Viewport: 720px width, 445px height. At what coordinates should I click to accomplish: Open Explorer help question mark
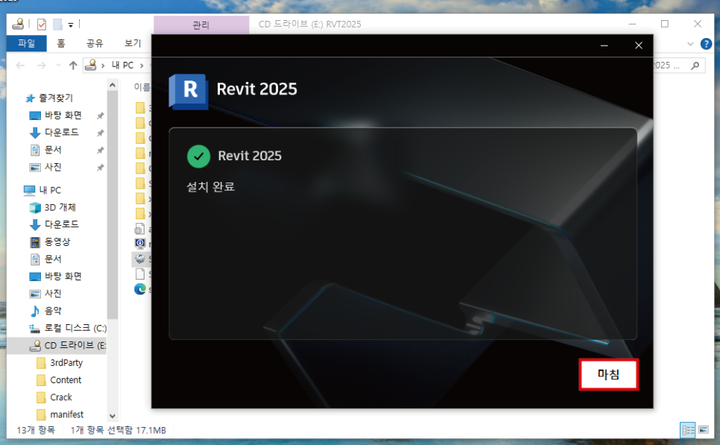point(706,44)
